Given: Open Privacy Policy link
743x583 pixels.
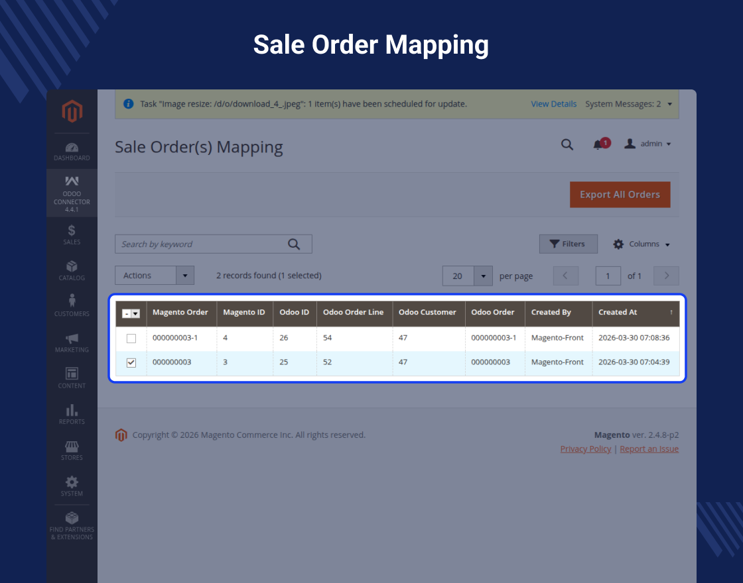Looking at the screenshot, I should [x=586, y=449].
